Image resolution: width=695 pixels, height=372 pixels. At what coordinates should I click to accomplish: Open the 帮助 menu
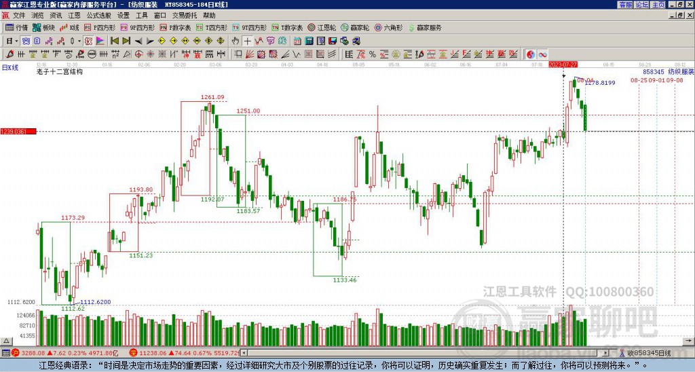pyautogui.click(x=209, y=16)
